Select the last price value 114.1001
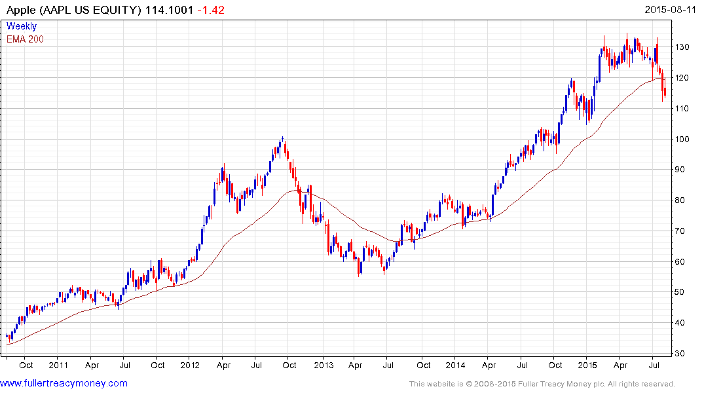This screenshot has width=704, height=393. 169,10
